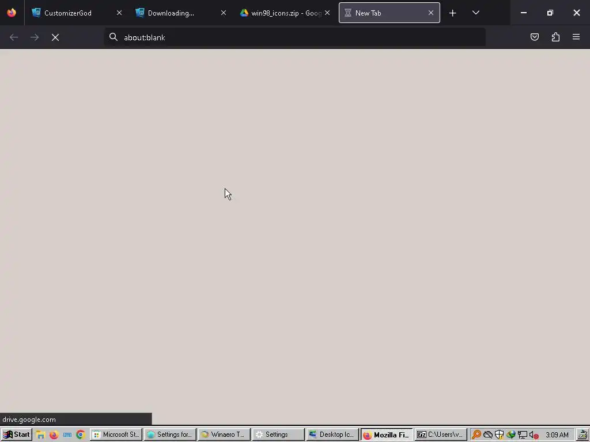This screenshot has width=590, height=442.
Task: Switch to the CustomizerGod tab
Action: pyautogui.click(x=77, y=13)
